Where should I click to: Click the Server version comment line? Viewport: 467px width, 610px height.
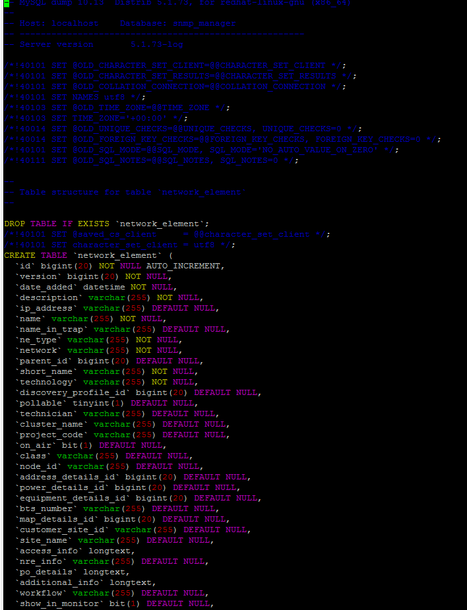[92, 45]
